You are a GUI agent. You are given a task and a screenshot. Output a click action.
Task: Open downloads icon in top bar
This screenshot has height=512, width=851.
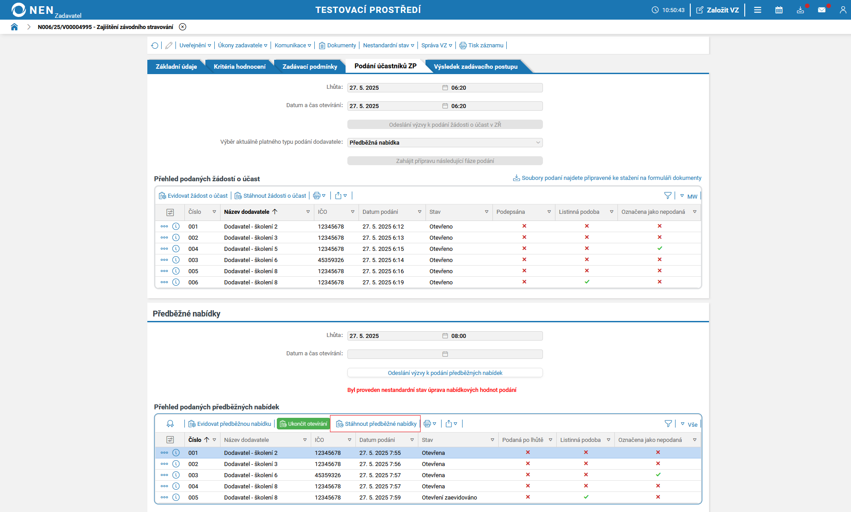pos(800,10)
